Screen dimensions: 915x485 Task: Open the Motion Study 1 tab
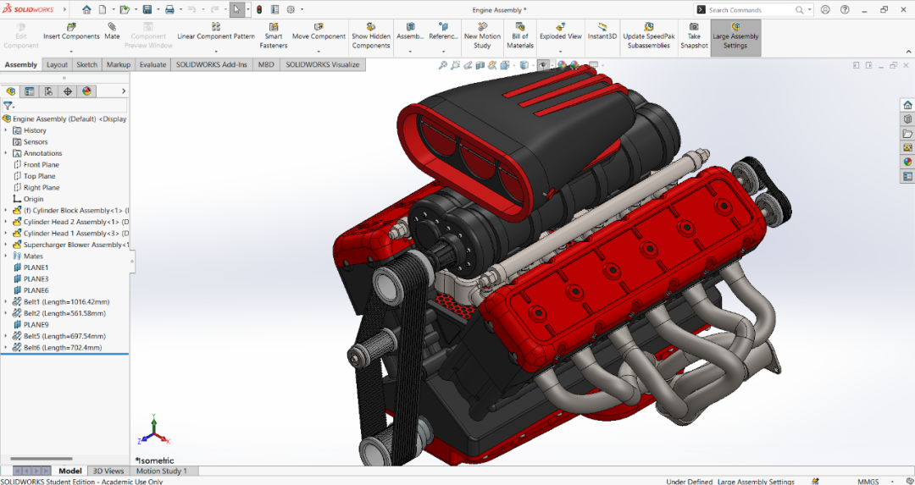click(x=161, y=471)
